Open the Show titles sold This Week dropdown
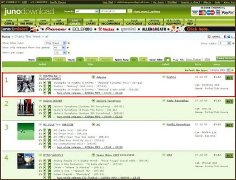 (x=56, y=43)
